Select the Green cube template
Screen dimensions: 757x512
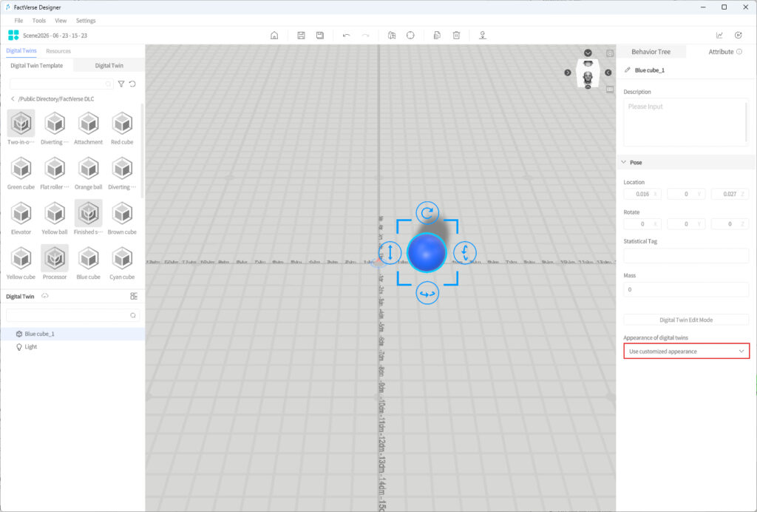point(21,172)
